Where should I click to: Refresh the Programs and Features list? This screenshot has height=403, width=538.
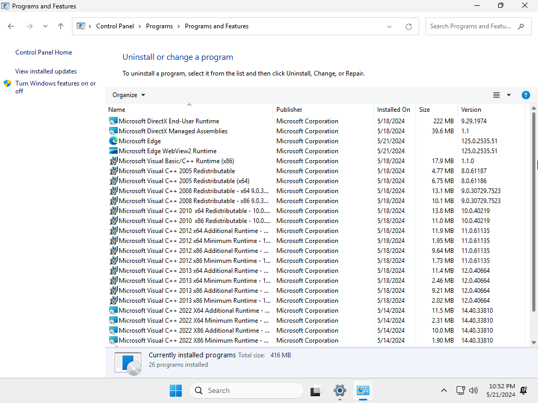(409, 26)
